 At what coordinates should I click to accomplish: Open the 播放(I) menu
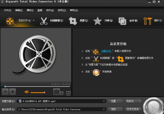pos(30,10)
